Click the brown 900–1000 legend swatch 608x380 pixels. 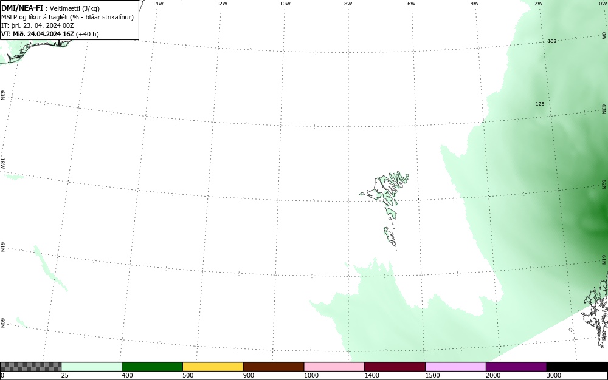click(274, 367)
